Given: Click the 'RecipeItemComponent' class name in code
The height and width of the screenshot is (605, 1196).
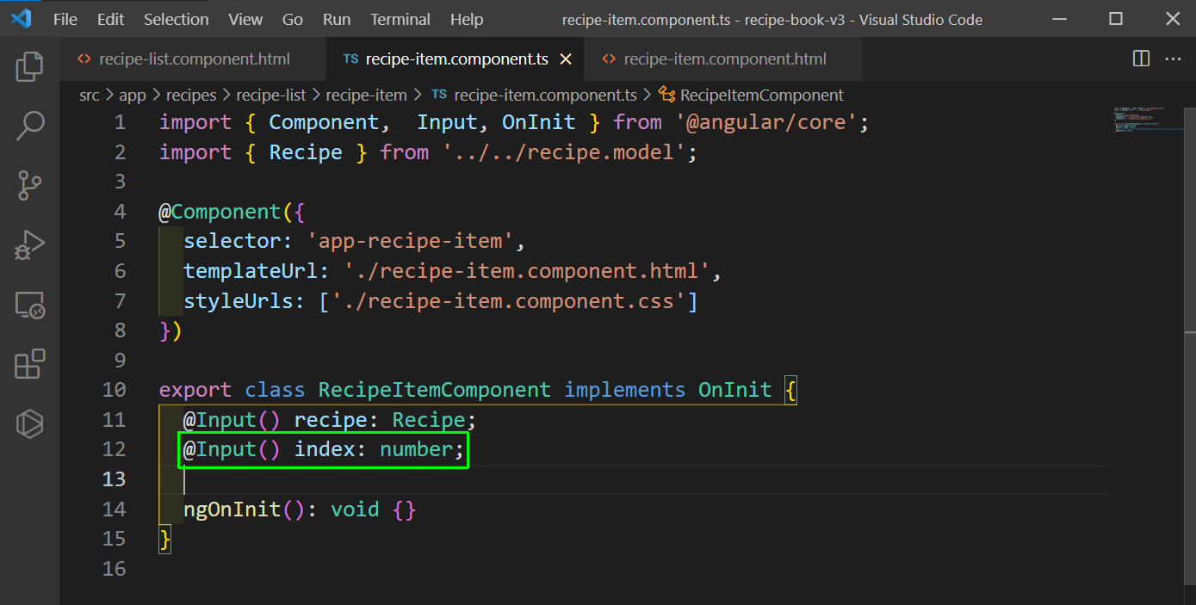Looking at the screenshot, I should 435,390.
